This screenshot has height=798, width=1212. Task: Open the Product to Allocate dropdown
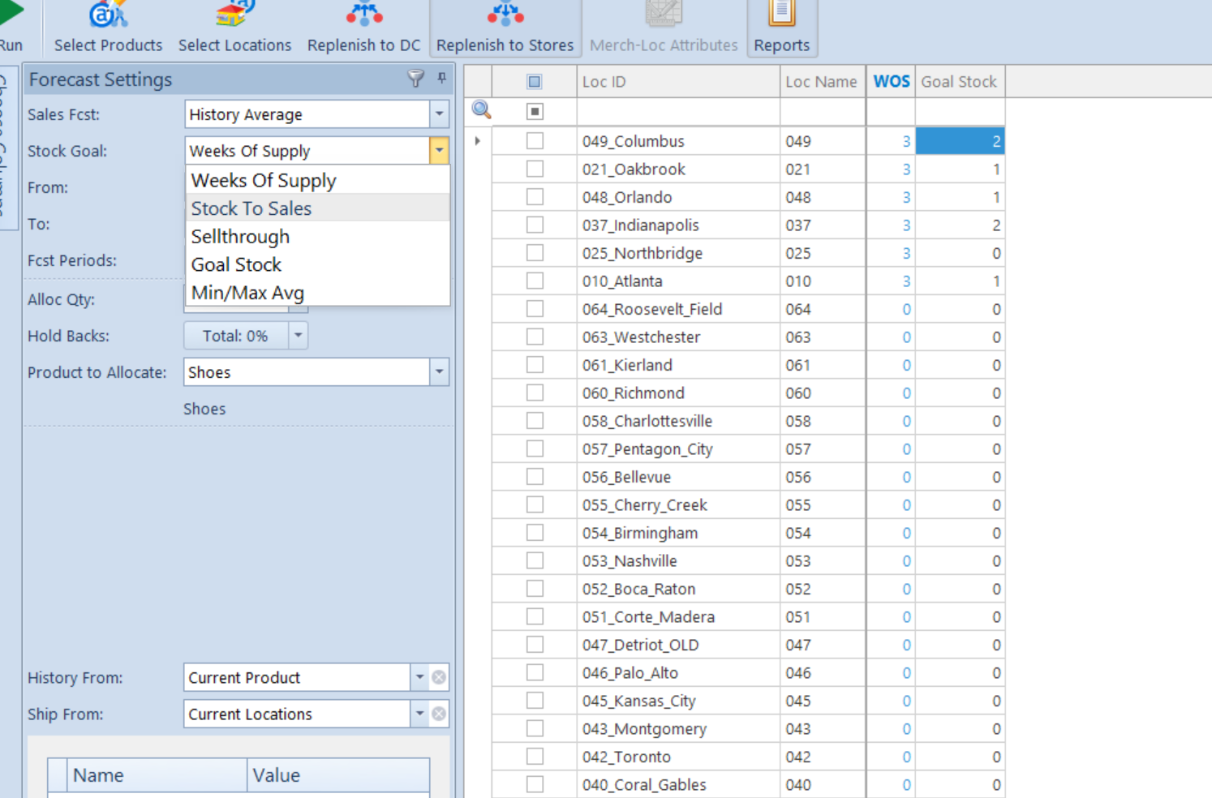(439, 372)
